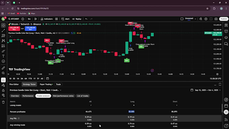Image resolution: width=229 pixels, height=129 pixels.
Task: Select the YTD date range
Action: click(30, 78)
